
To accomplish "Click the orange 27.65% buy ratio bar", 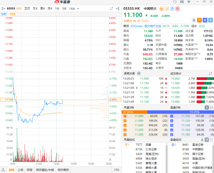I will click(134, 112).
